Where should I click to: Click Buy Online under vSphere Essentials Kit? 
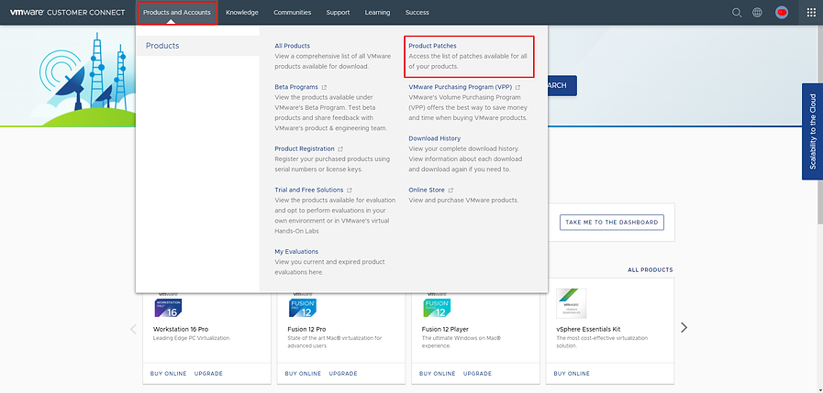pos(572,374)
